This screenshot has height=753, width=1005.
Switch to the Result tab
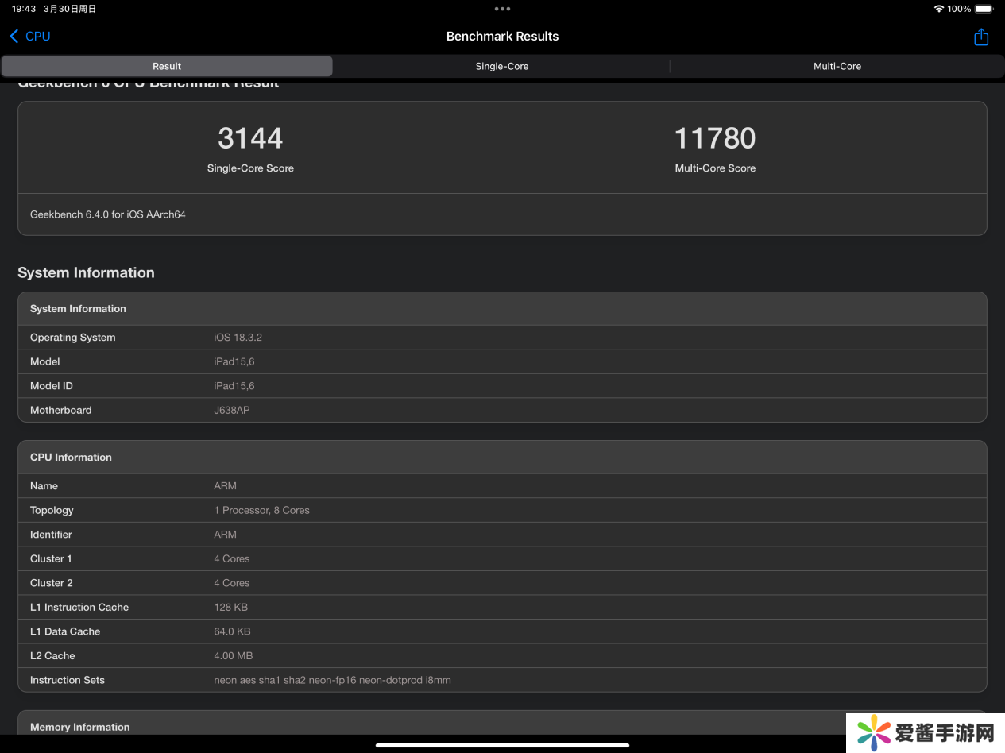(167, 67)
